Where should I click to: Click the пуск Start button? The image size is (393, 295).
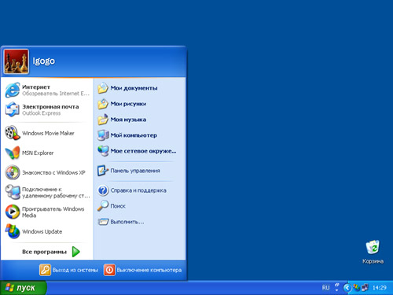(23, 288)
